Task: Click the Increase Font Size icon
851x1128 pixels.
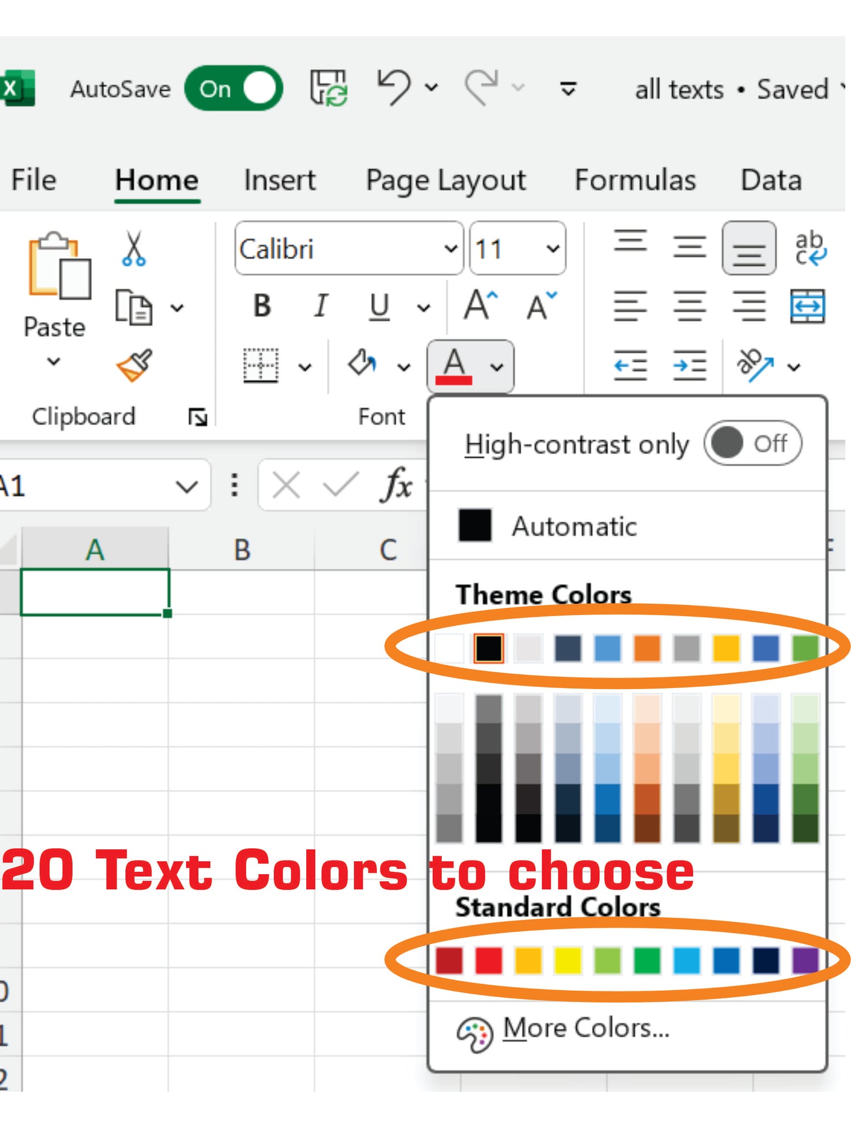Action: [x=481, y=305]
